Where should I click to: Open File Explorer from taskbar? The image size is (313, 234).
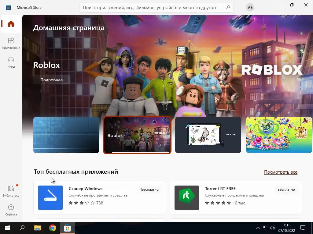37,228
